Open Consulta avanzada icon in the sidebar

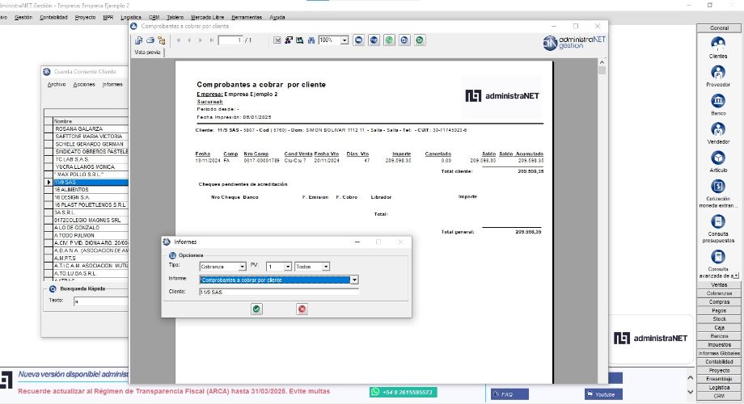click(718, 256)
